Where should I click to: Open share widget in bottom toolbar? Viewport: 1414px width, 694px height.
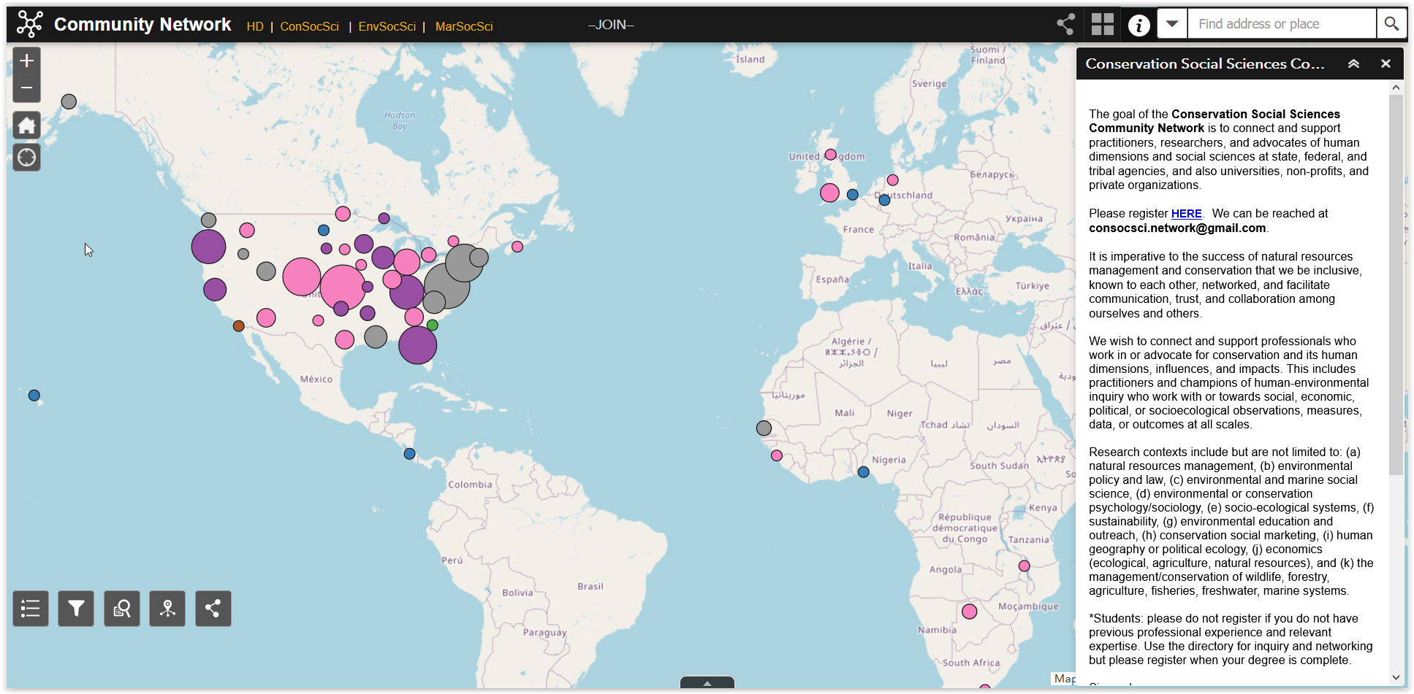[213, 609]
